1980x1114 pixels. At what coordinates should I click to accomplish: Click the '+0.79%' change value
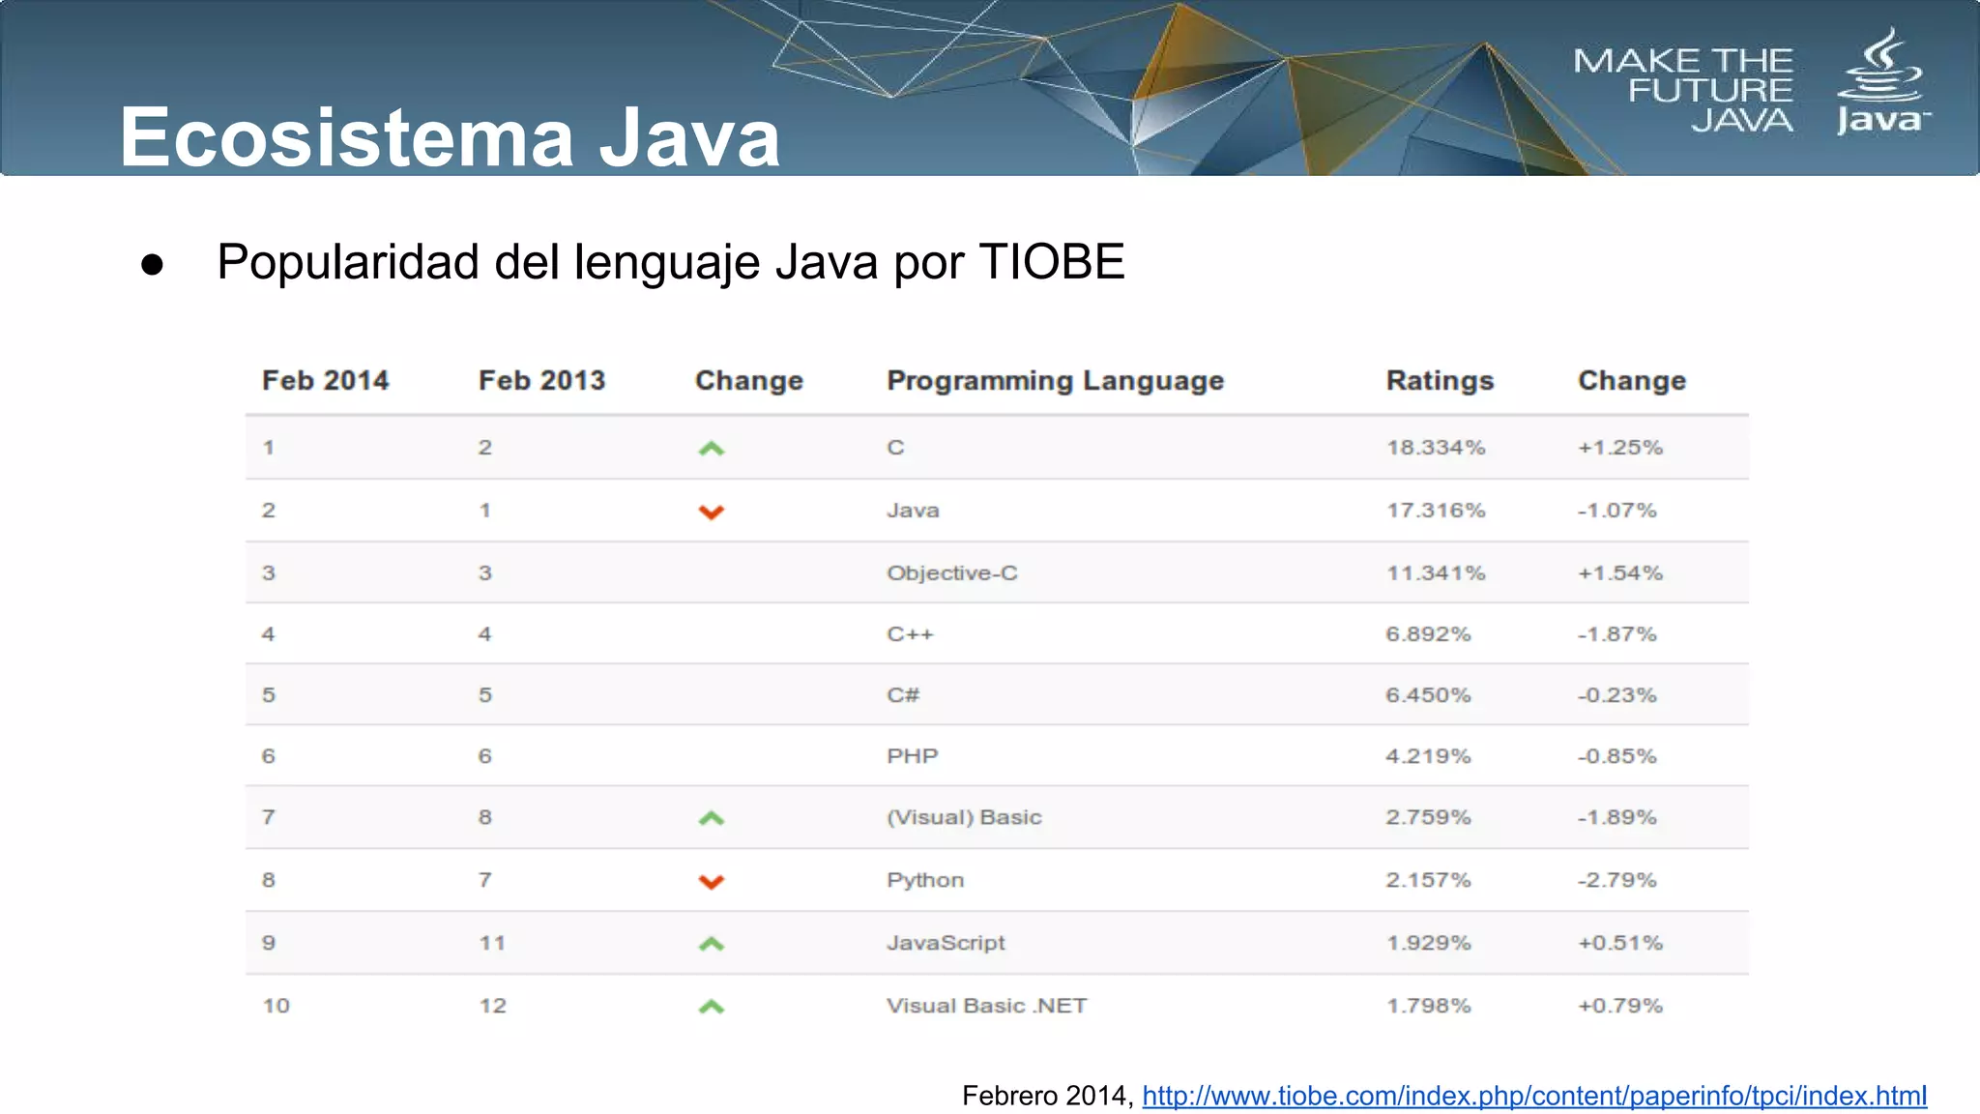[1620, 1006]
